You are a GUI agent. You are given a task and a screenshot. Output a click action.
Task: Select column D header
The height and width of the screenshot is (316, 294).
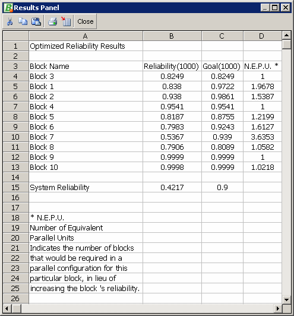coord(262,36)
